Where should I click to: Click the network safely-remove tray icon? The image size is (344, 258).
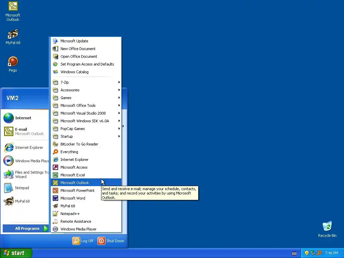tap(313, 253)
